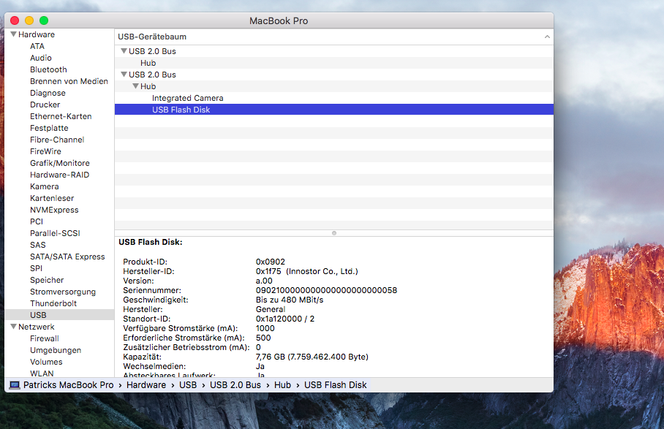The image size is (664, 429).
Task: Click the split-pane divider handle dot
Action: pos(334,233)
